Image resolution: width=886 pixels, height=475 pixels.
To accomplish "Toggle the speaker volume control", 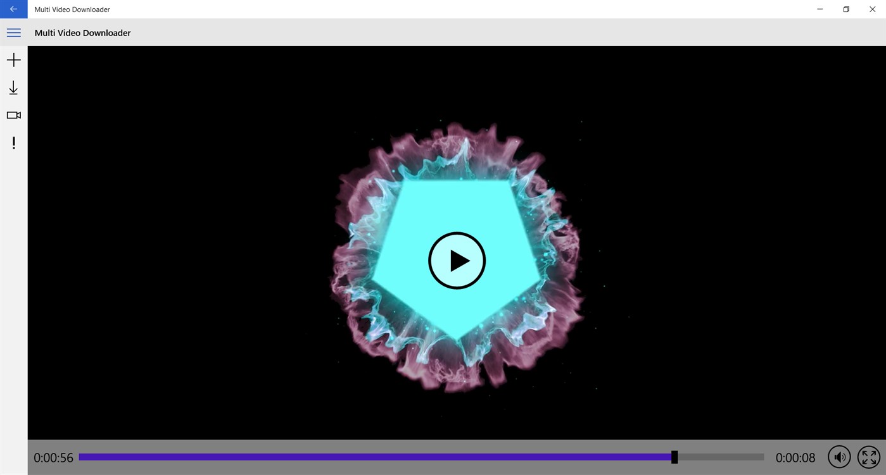I will [x=839, y=457].
